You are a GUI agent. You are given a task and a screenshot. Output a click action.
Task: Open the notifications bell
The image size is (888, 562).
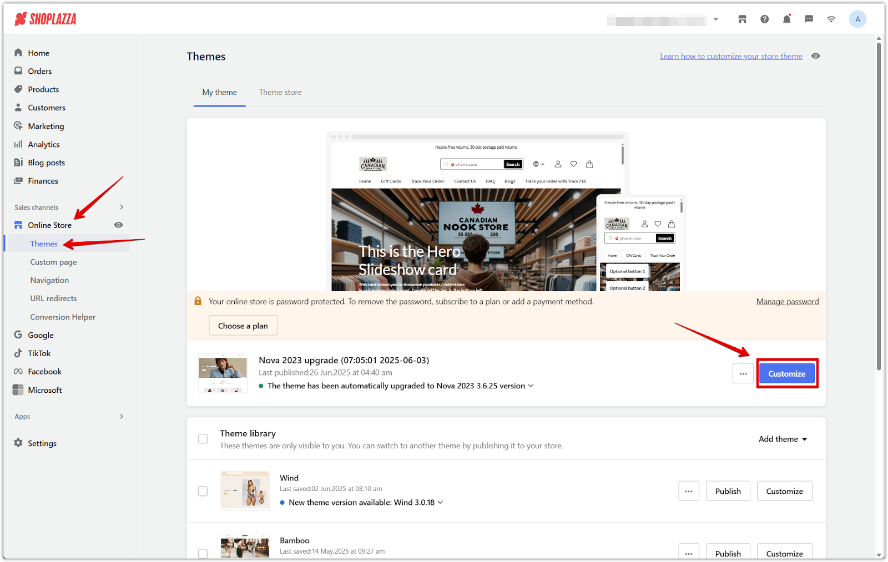point(787,19)
